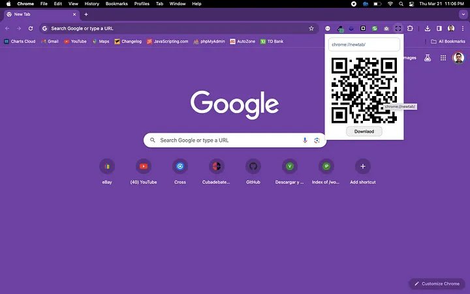The height and width of the screenshot is (294, 470).
Task: Click the Chrome address bar
Action: [179, 29]
